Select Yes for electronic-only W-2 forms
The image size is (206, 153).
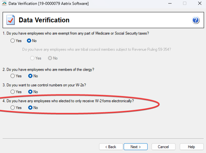coord(13,107)
